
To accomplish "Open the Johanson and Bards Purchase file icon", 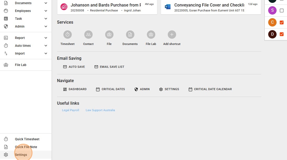I will coord(64,7).
